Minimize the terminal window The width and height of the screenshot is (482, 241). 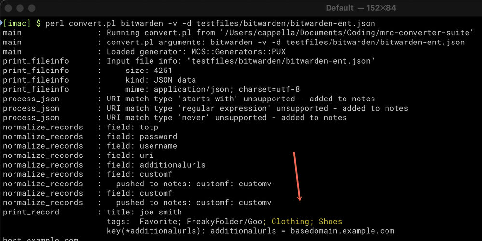click(20, 8)
